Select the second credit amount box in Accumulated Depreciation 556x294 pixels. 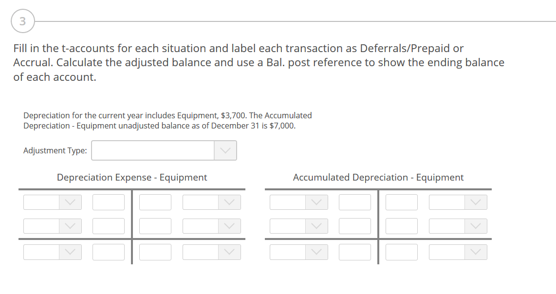[401, 226]
